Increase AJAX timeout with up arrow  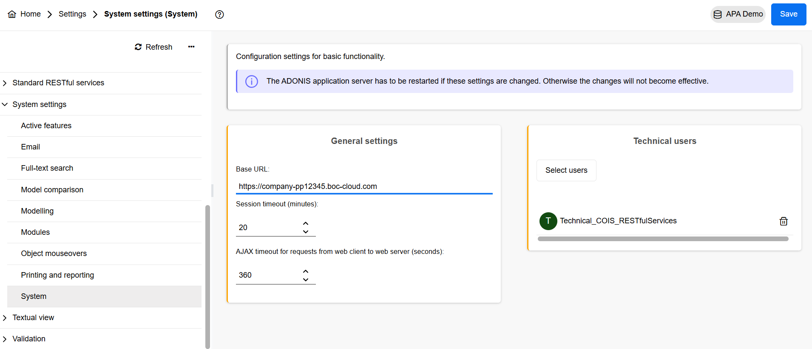pos(306,271)
